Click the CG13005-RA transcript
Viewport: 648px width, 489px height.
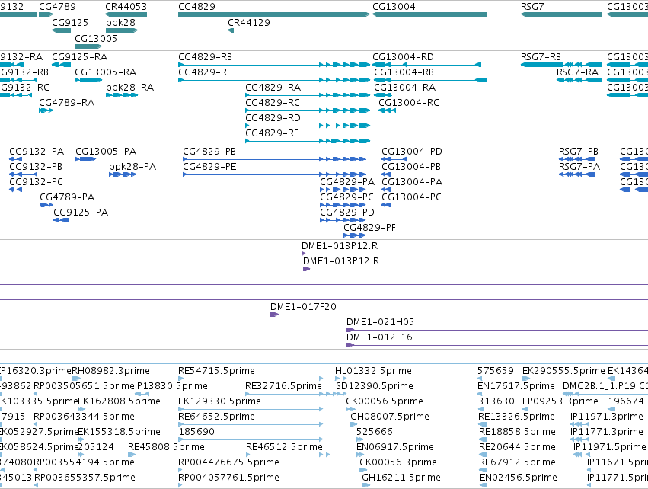88,80
